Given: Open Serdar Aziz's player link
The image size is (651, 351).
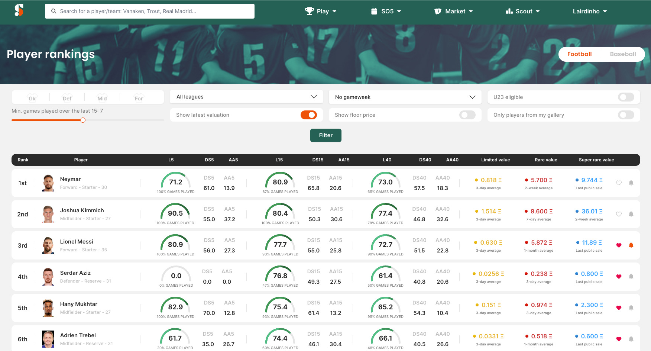Looking at the screenshot, I should 75,273.
